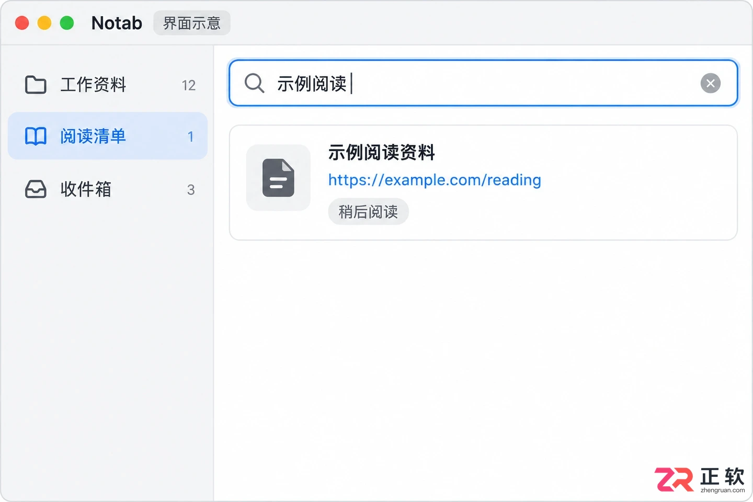Open the 工作资料 folder in sidebar
This screenshot has width=753, height=502.
click(108, 85)
